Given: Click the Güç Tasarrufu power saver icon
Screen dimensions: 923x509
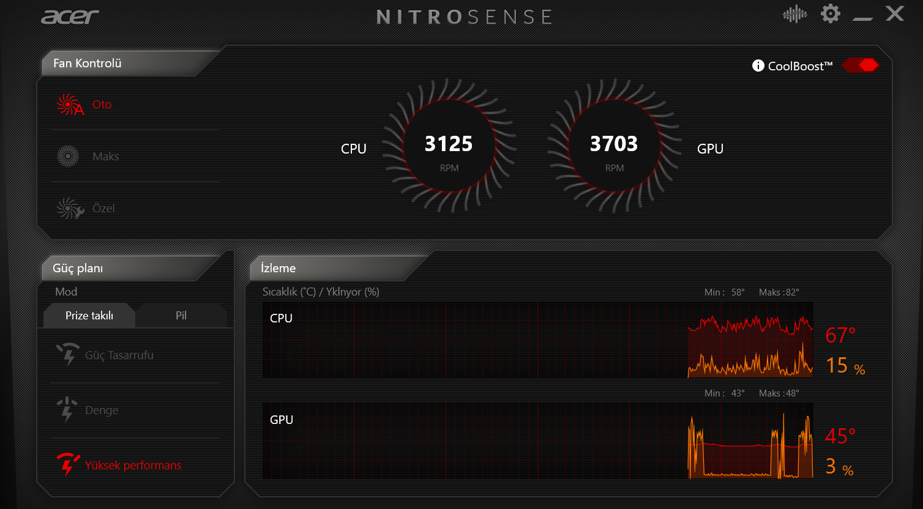Looking at the screenshot, I should 67,355.
